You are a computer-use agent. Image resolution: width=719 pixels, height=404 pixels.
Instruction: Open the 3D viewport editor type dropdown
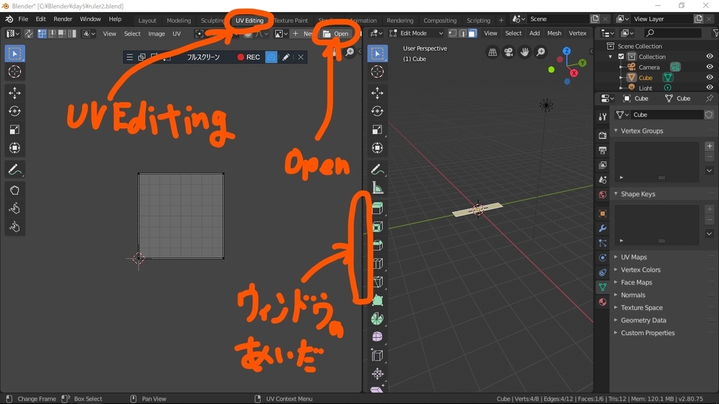376,34
